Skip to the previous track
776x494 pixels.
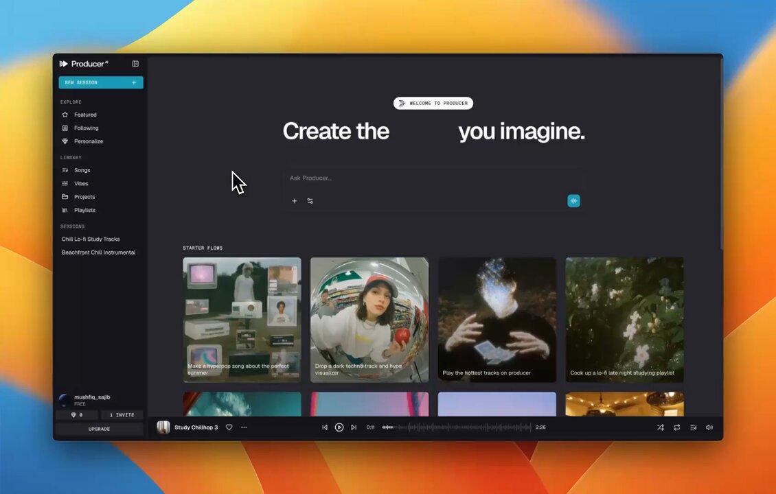pyautogui.click(x=325, y=427)
